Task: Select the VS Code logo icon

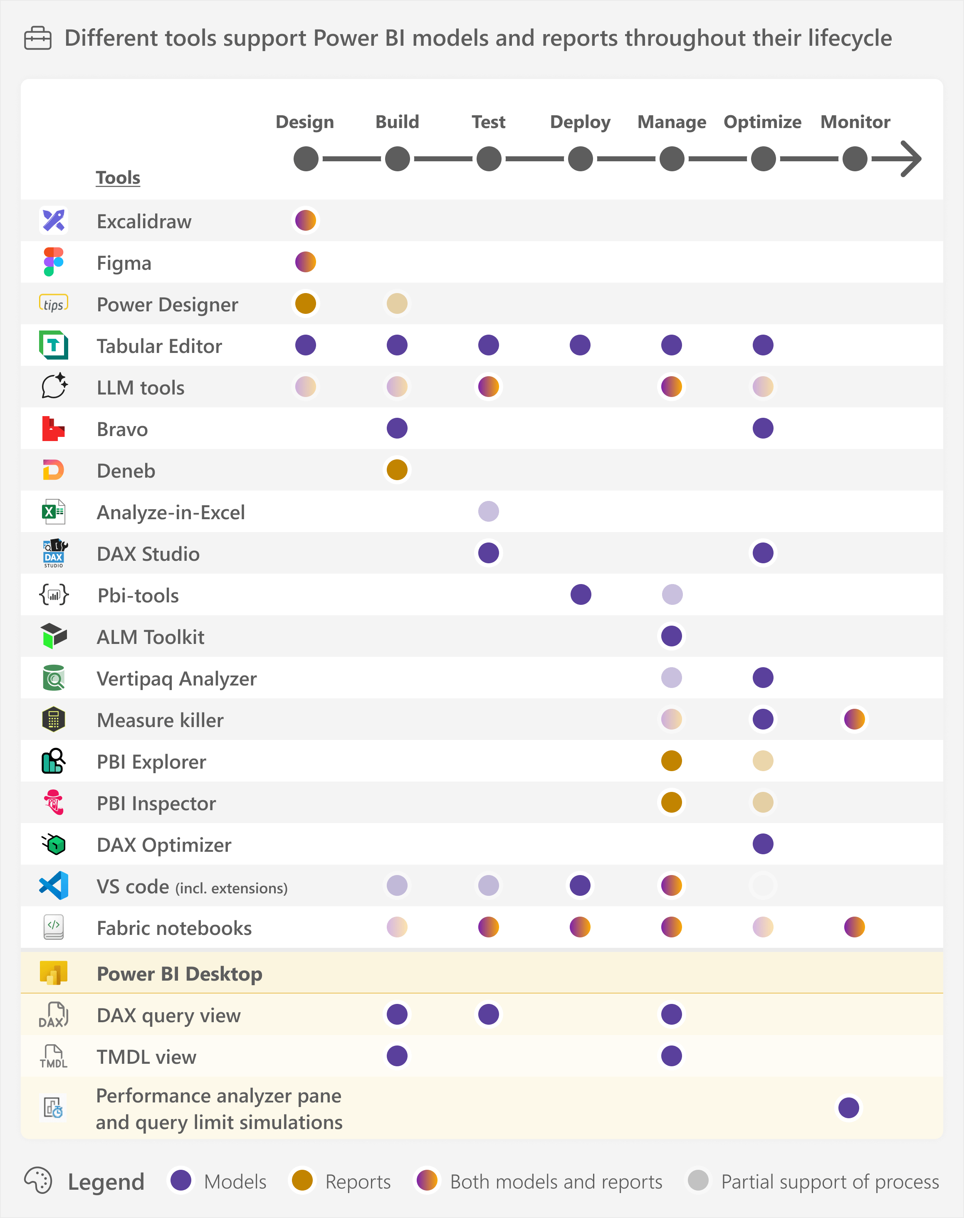Action: tap(54, 886)
